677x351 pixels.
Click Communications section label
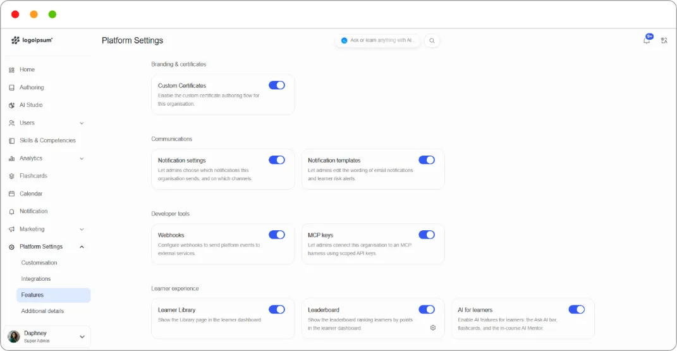[x=172, y=139]
